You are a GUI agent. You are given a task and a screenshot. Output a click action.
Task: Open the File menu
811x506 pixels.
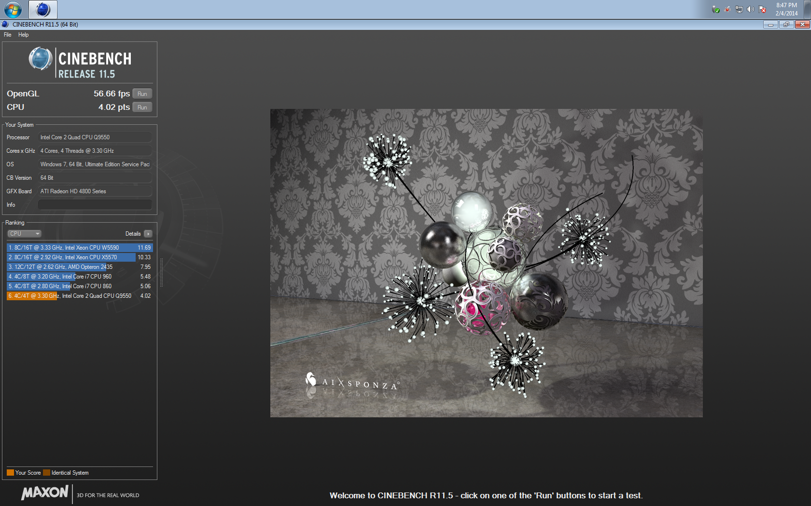tap(7, 35)
